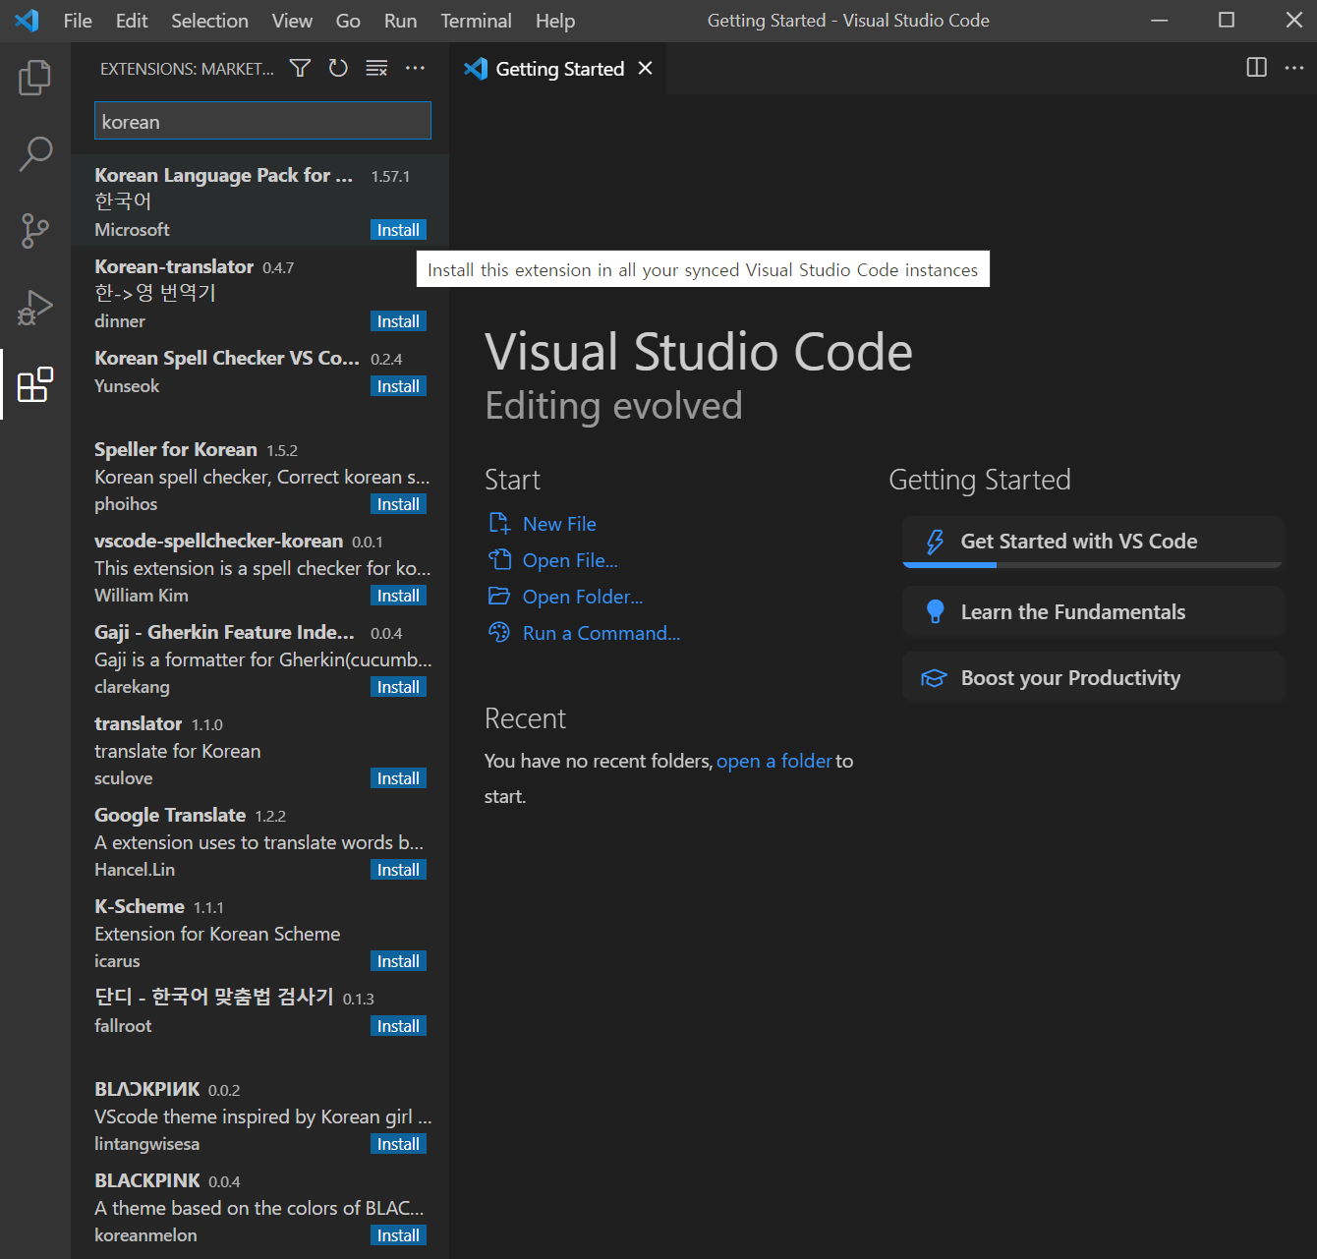The width and height of the screenshot is (1317, 1259).
Task: Open the File menu
Action: pyautogui.click(x=78, y=21)
